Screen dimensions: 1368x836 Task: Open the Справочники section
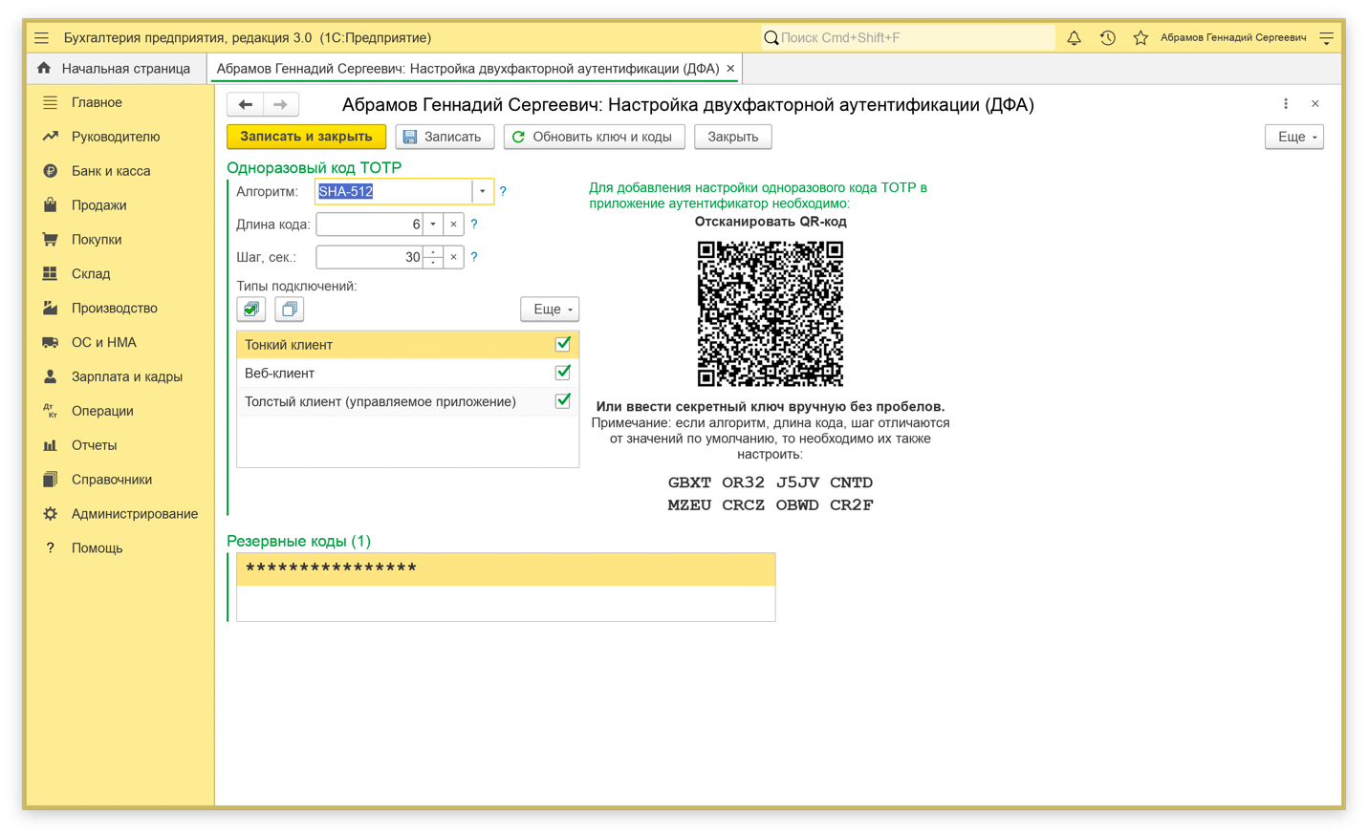click(112, 481)
